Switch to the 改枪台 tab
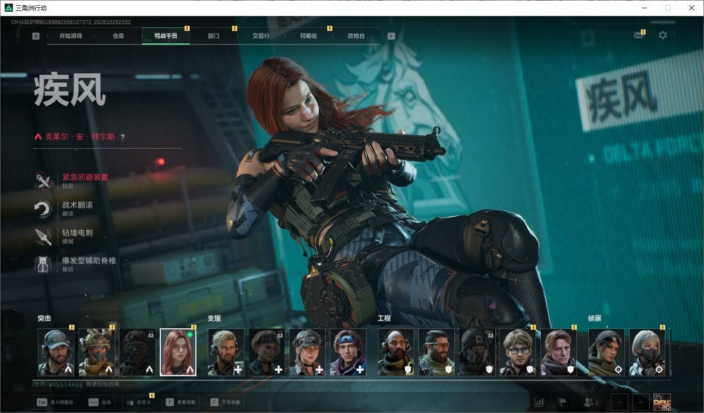The height and width of the screenshot is (413, 704). [x=356, y=36]
